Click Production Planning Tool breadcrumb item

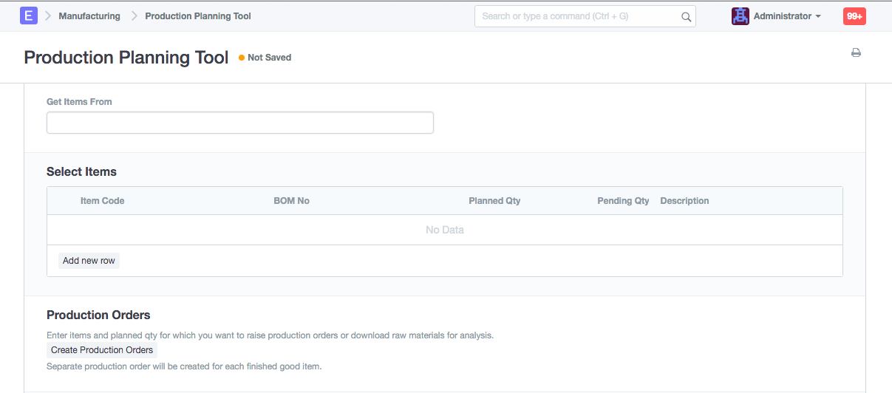tap(198, 16)
